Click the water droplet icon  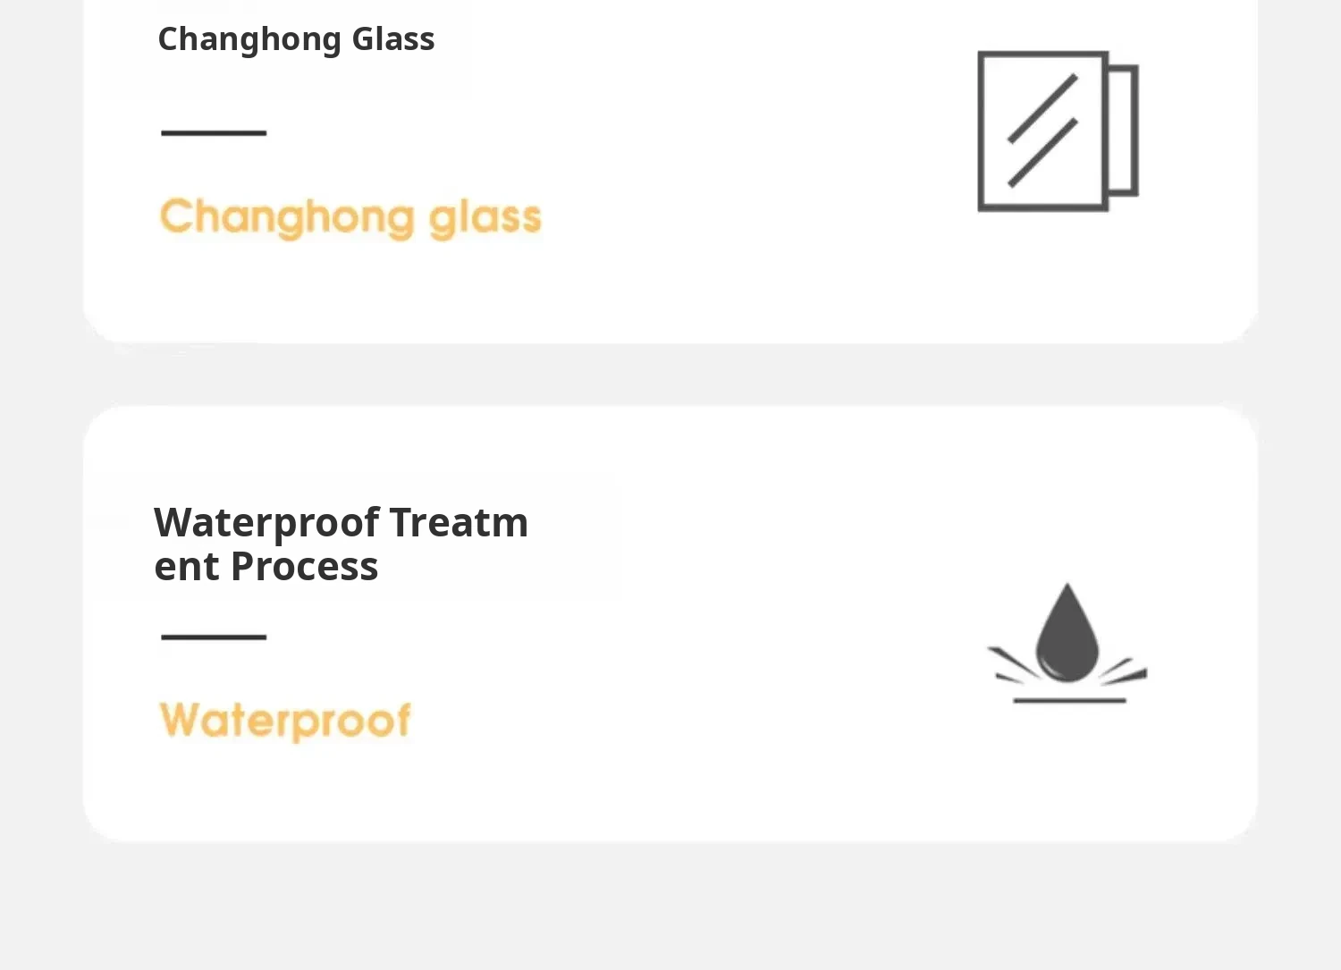(x=1067, y=635)
